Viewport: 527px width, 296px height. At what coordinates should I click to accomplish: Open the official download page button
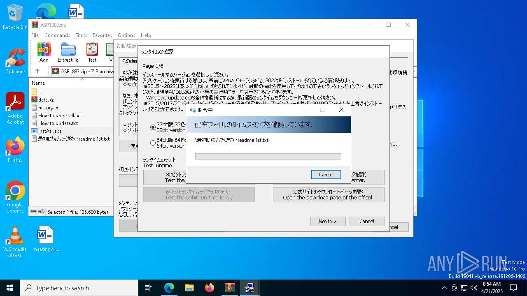[x=329, y=194]
